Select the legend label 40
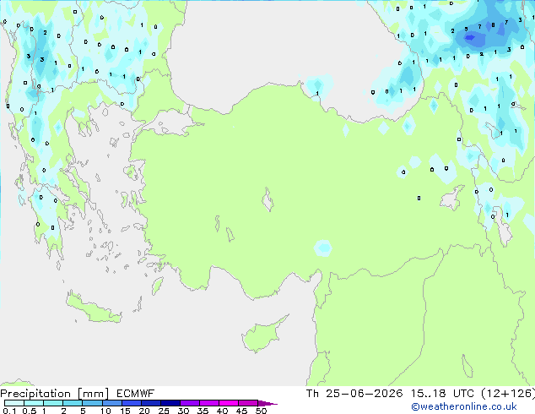Image resolution: width=535 pixels, height=414 pixels. (x=222, y=411)
